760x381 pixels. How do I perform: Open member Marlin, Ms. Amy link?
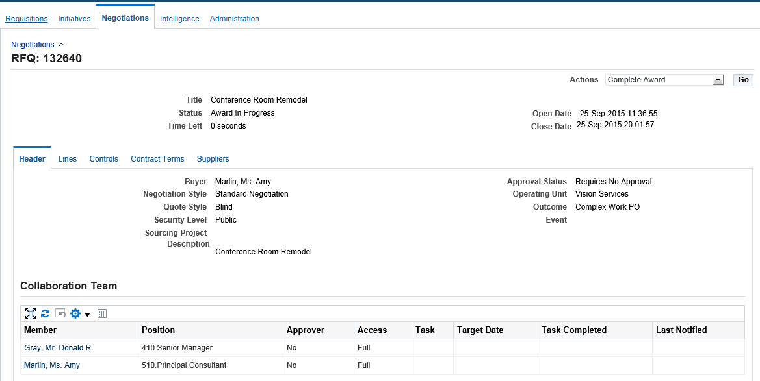52,365
